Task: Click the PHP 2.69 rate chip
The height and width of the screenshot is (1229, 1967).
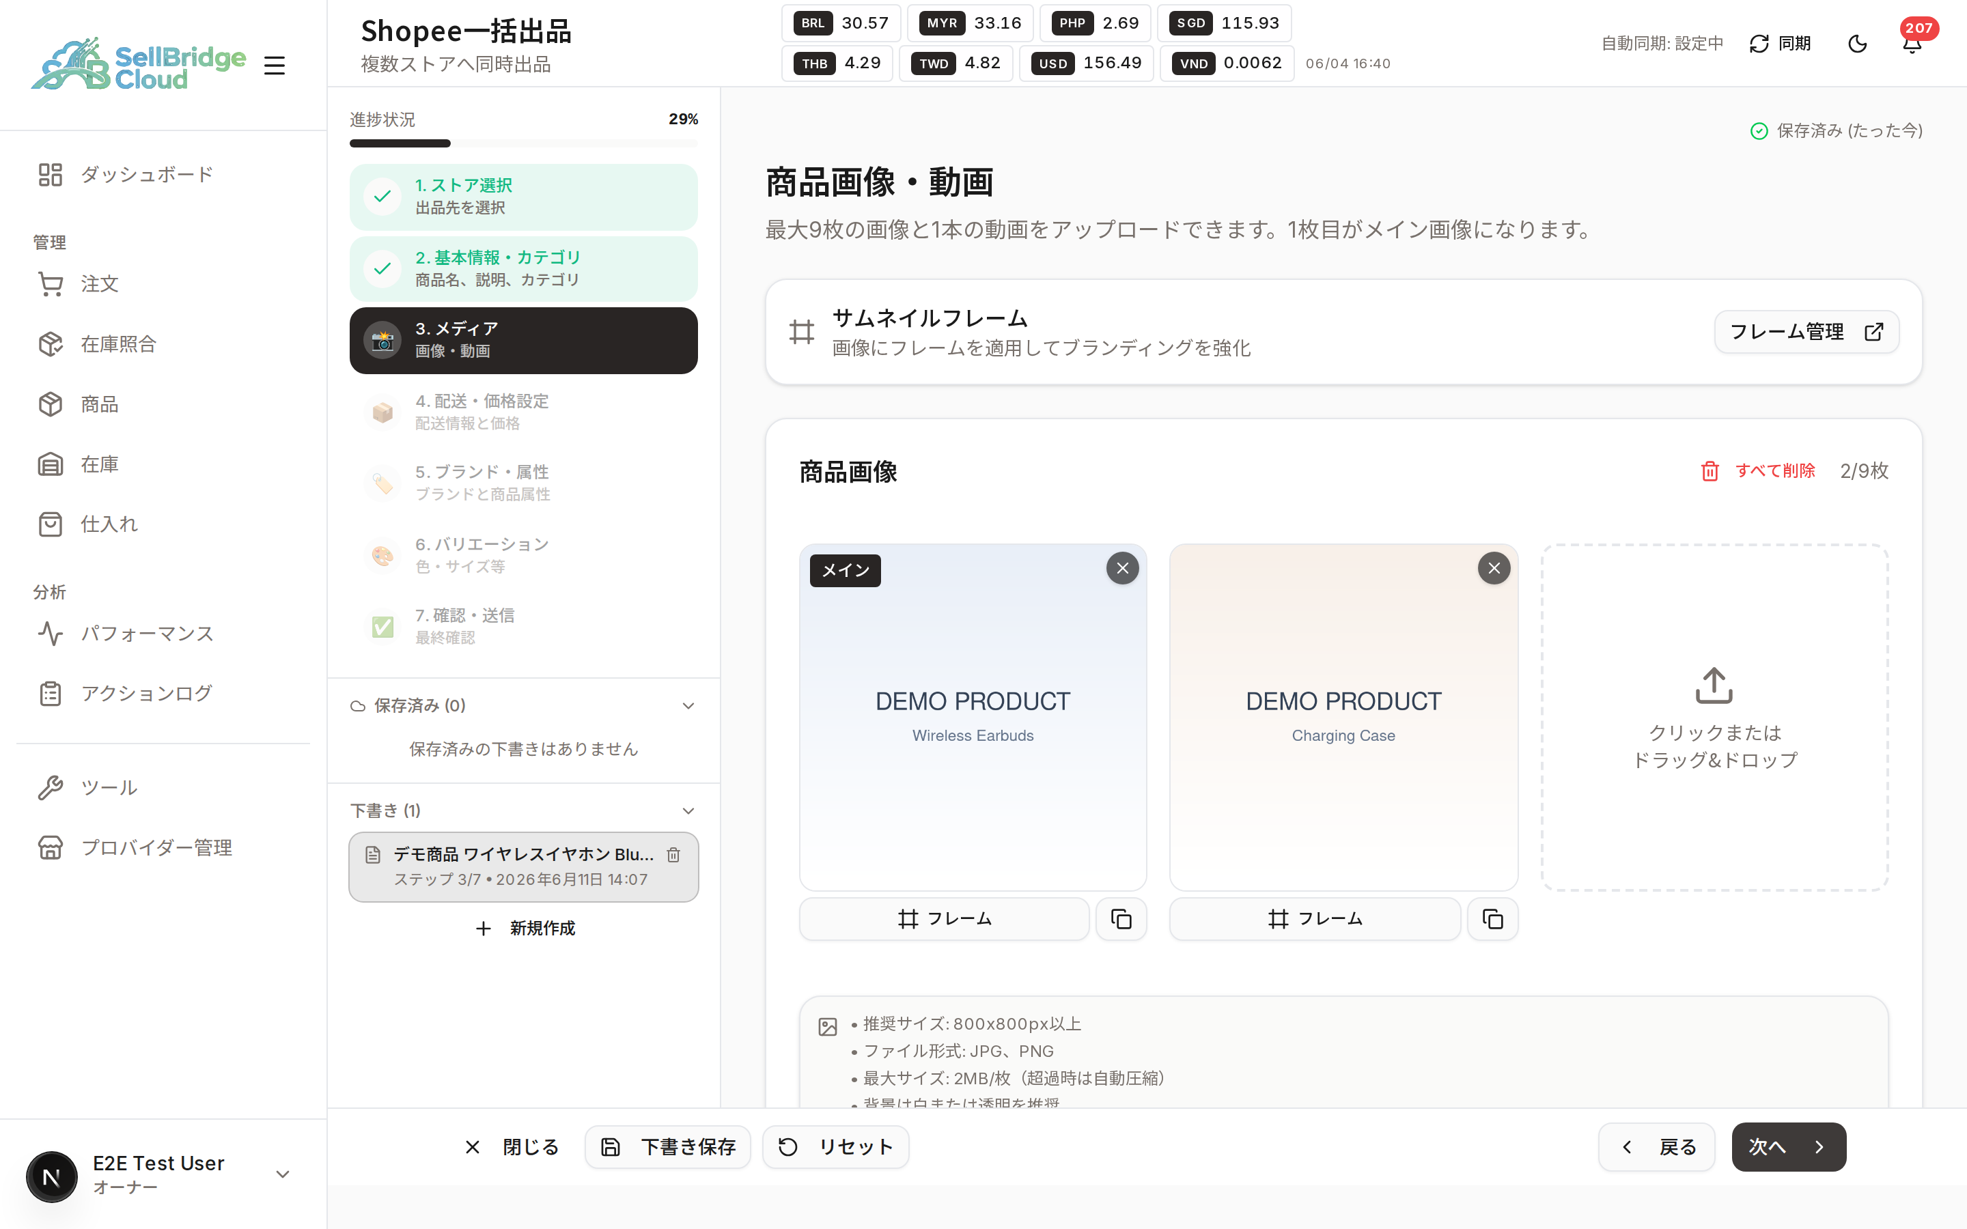Action: click(x=1096, y=23)
